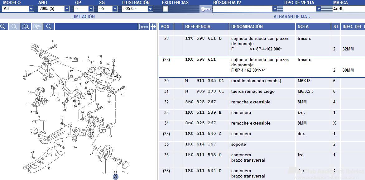Select reference 8E0 825 267 in row 34
The width and height of the screenshot is (365, 180).
pos(200,123)
